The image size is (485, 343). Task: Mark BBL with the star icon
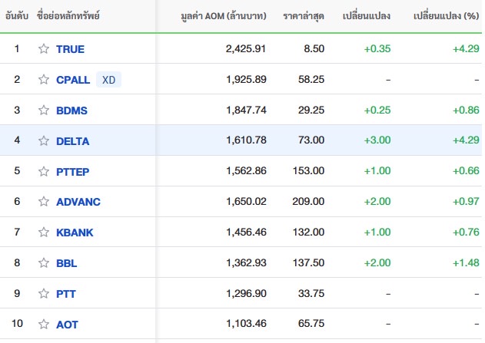[44, 262]
